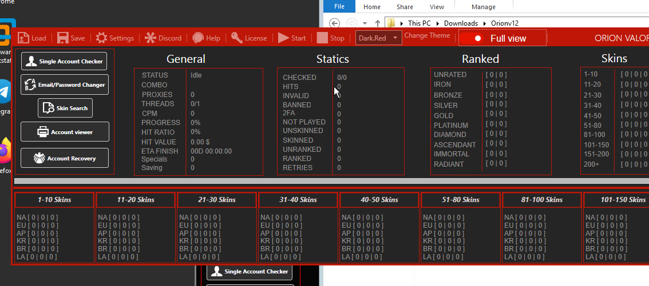This screenshot has height=286, width=649.
Task: Open Settings via the gear icon
Action: (x=101, y=38)
